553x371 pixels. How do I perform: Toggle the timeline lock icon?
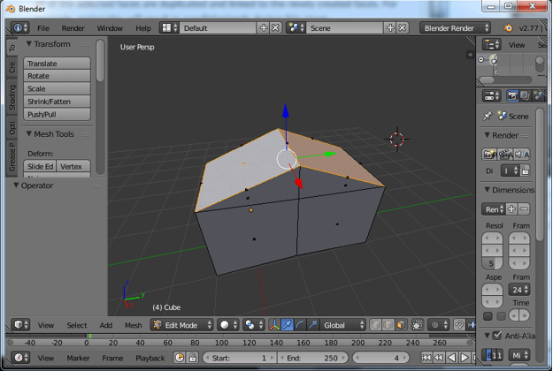(x=193, y=358)
